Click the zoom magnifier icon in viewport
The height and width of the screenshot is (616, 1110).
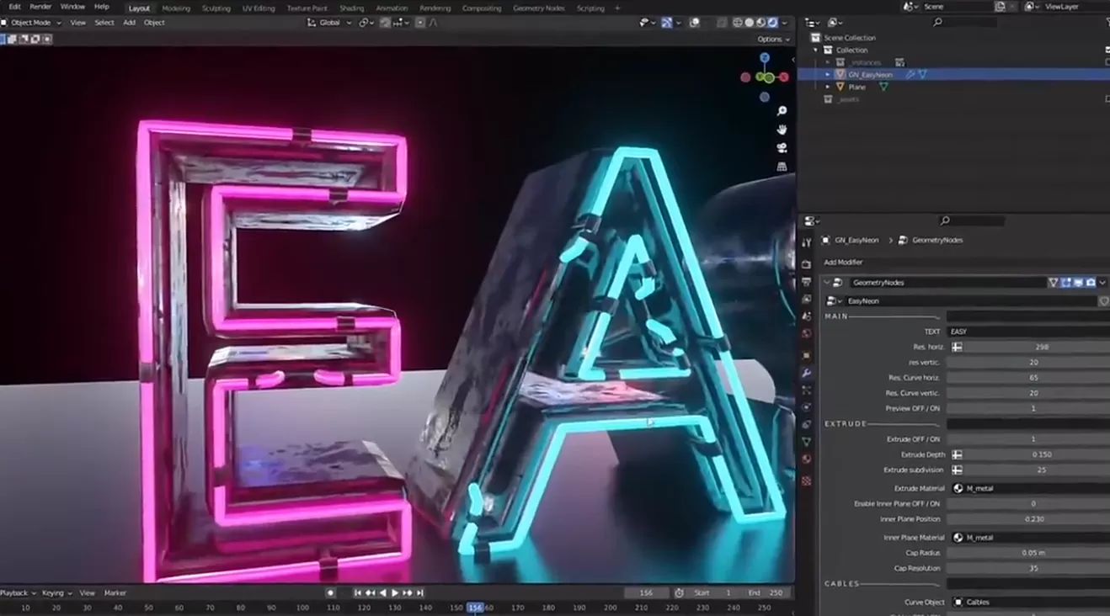782,111
